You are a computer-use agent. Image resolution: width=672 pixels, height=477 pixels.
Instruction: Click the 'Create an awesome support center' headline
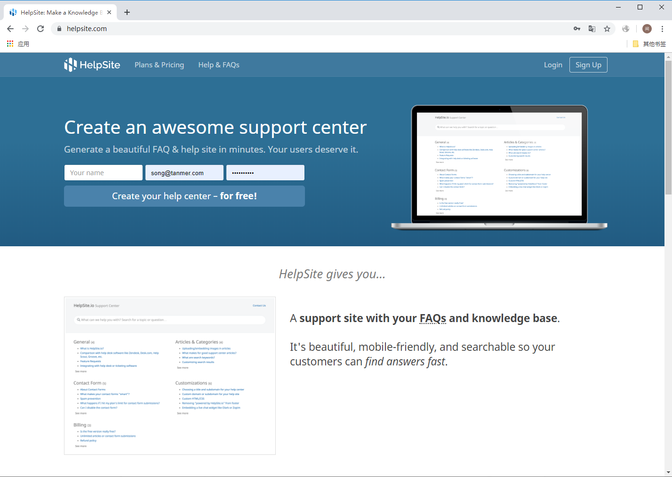pos(216,128)
